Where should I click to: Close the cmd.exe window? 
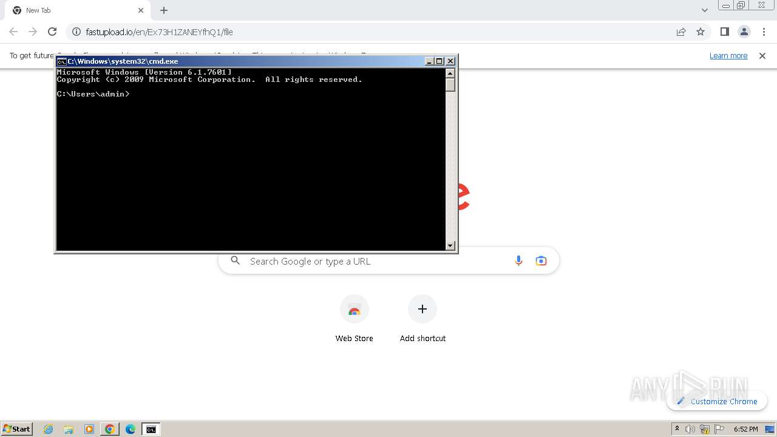coord(450,61)
